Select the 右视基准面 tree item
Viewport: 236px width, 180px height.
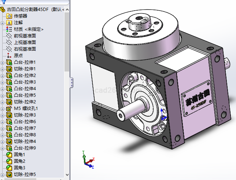tap(25, 49)
